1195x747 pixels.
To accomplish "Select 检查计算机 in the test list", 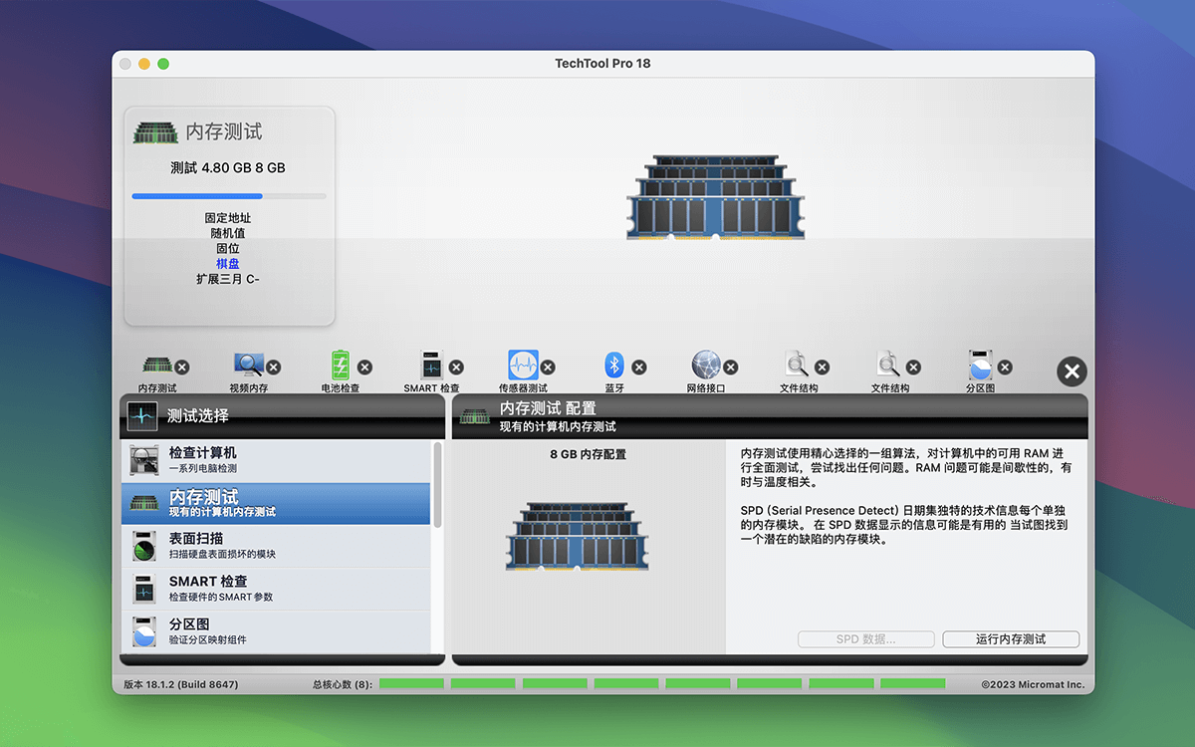I will click(276, 460).
